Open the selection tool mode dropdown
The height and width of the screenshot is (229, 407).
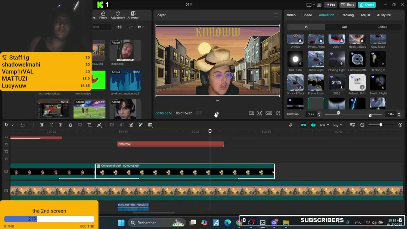[13, 125]
